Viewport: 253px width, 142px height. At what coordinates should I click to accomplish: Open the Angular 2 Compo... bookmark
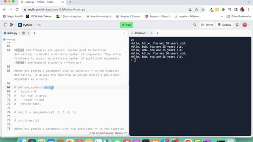pyautogui.click(x=129, y=16)
